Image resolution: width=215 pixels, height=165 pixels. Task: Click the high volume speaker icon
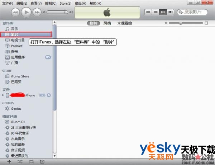[71, 12]
